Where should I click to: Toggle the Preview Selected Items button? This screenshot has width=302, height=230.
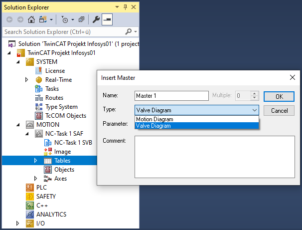point(107,19)
